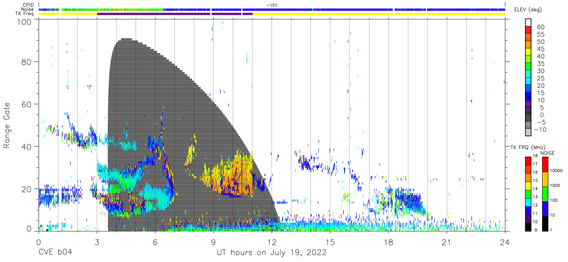The height and width of the screenshot is (262, 568).
Task: Click the '45' label on ELEV colorbar
Action: pos(540,49)
